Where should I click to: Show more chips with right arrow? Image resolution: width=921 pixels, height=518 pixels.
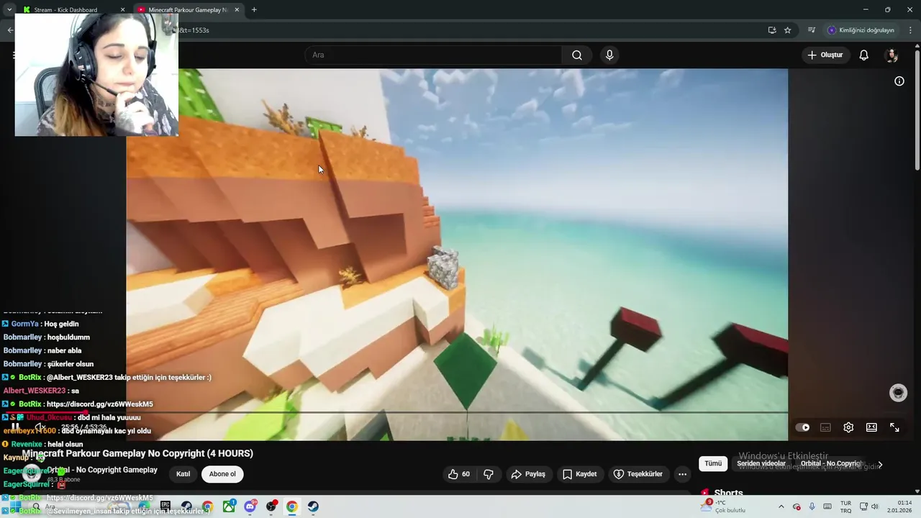880,464
